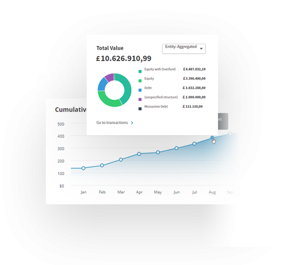Open the Entity: Aggregated dropdown

[184, 49]
